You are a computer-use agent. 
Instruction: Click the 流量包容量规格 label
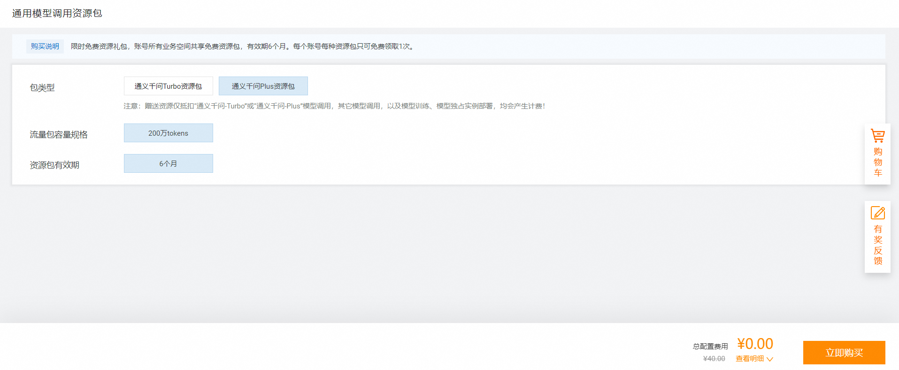59,135
